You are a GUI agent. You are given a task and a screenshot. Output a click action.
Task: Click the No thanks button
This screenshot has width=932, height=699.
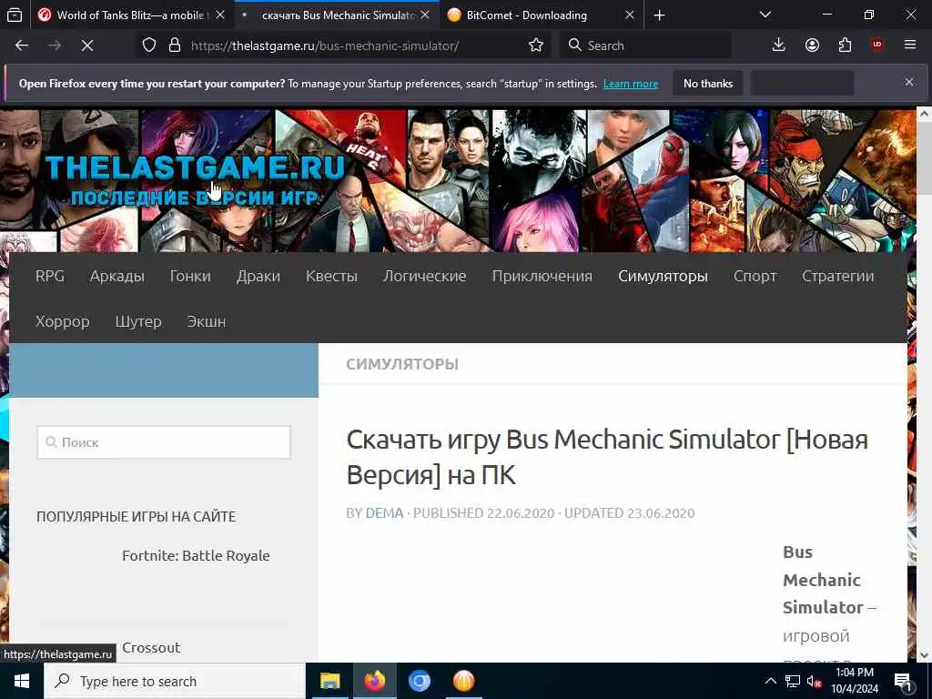(x=708, y=84)
